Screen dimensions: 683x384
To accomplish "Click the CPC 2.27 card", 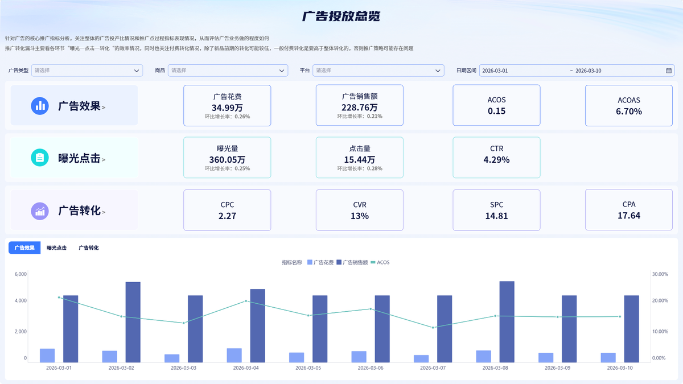I will coord(227,210).
